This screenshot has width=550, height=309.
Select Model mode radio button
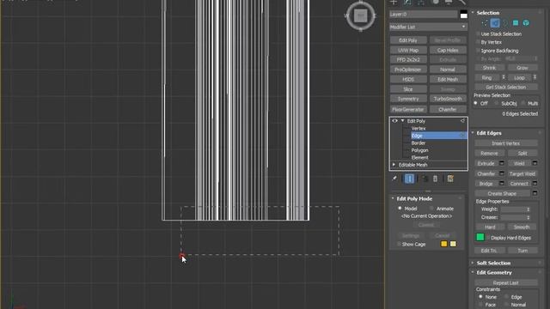point(400,209)
